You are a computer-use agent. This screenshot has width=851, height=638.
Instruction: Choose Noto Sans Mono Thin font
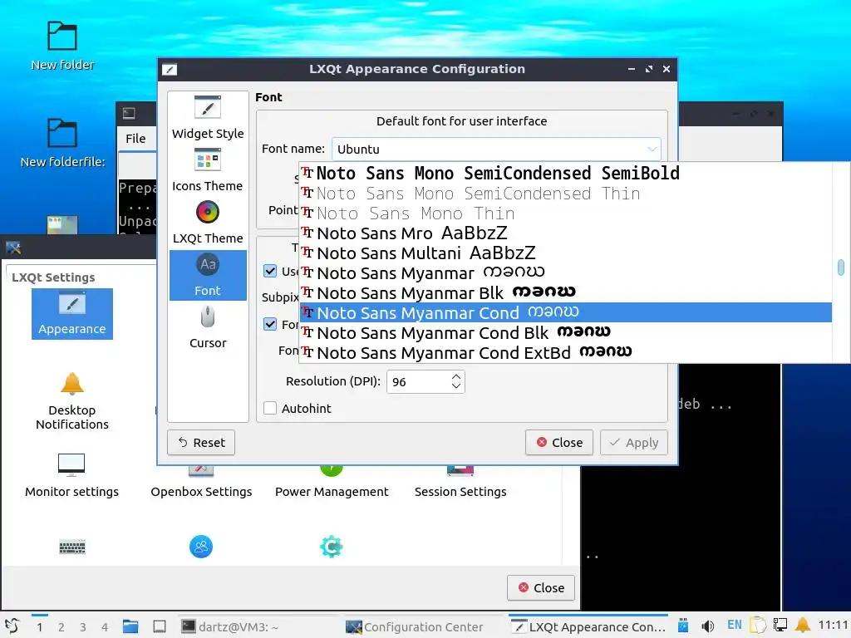click(x=565, y=213)
